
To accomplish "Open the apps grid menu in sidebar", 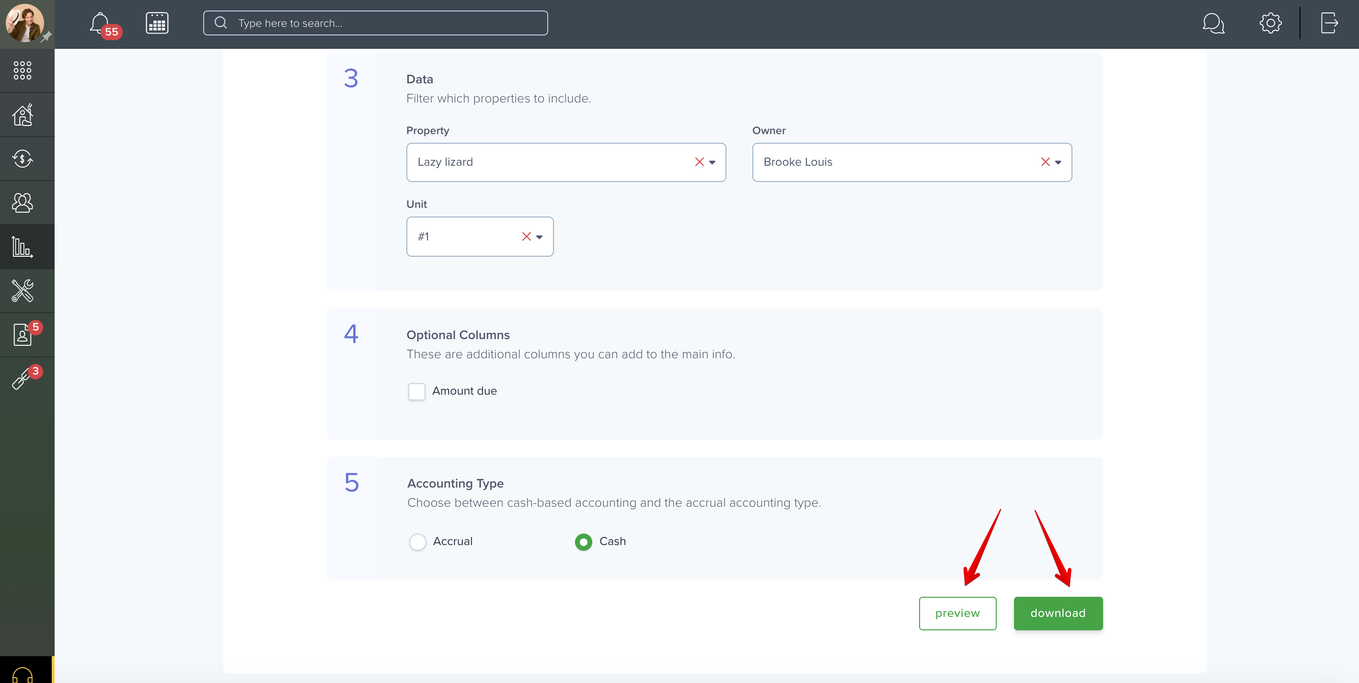I will [x=22, y=70].
